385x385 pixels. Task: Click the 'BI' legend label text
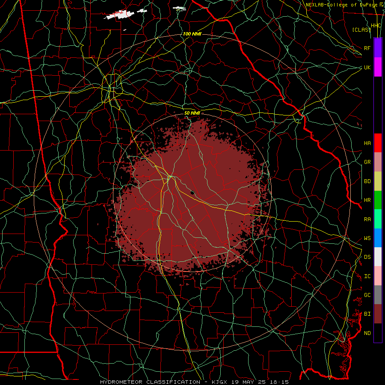(x=367, y=314)
